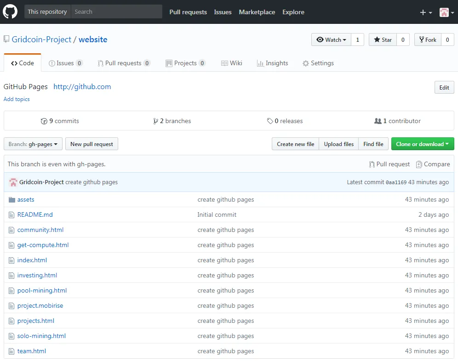The width and height of the screenshot is (458, 361).
Task: Click the team.html file icon
Action: coord(11,352)
